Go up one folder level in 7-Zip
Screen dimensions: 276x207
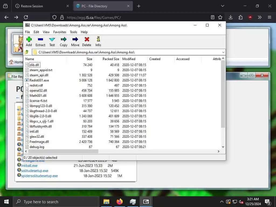27,52
